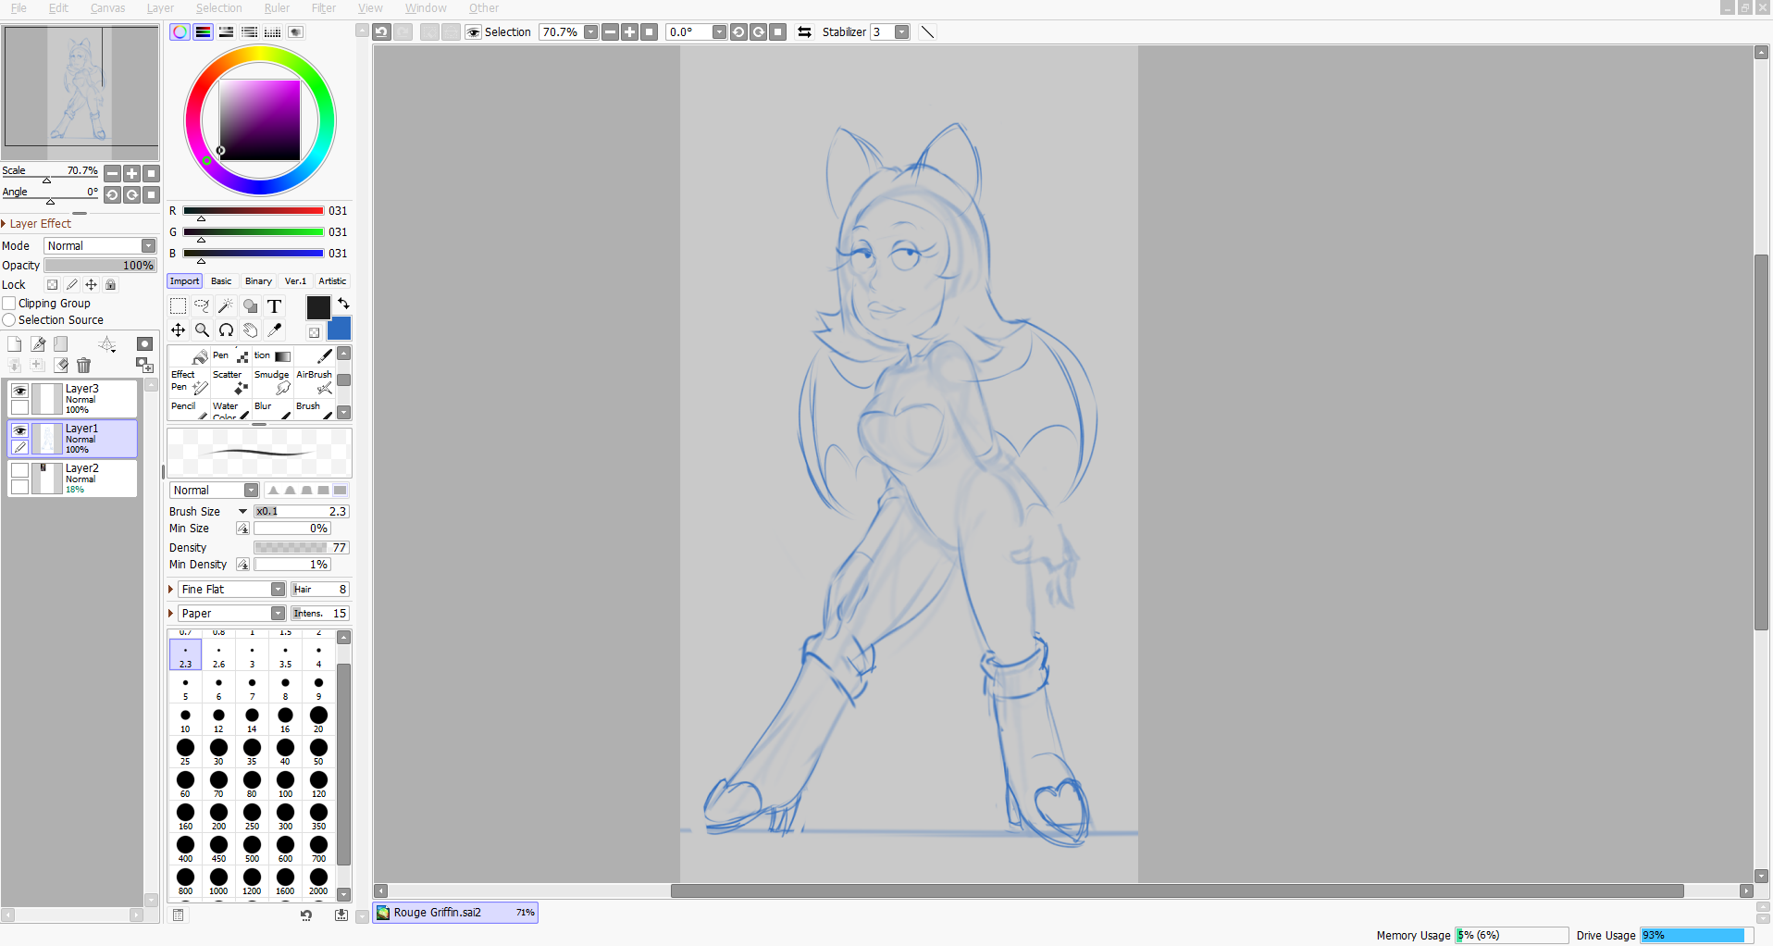This screenshot has width=1773, height=946.
Task: Add a layer mask icon
Action: point(144,344)
